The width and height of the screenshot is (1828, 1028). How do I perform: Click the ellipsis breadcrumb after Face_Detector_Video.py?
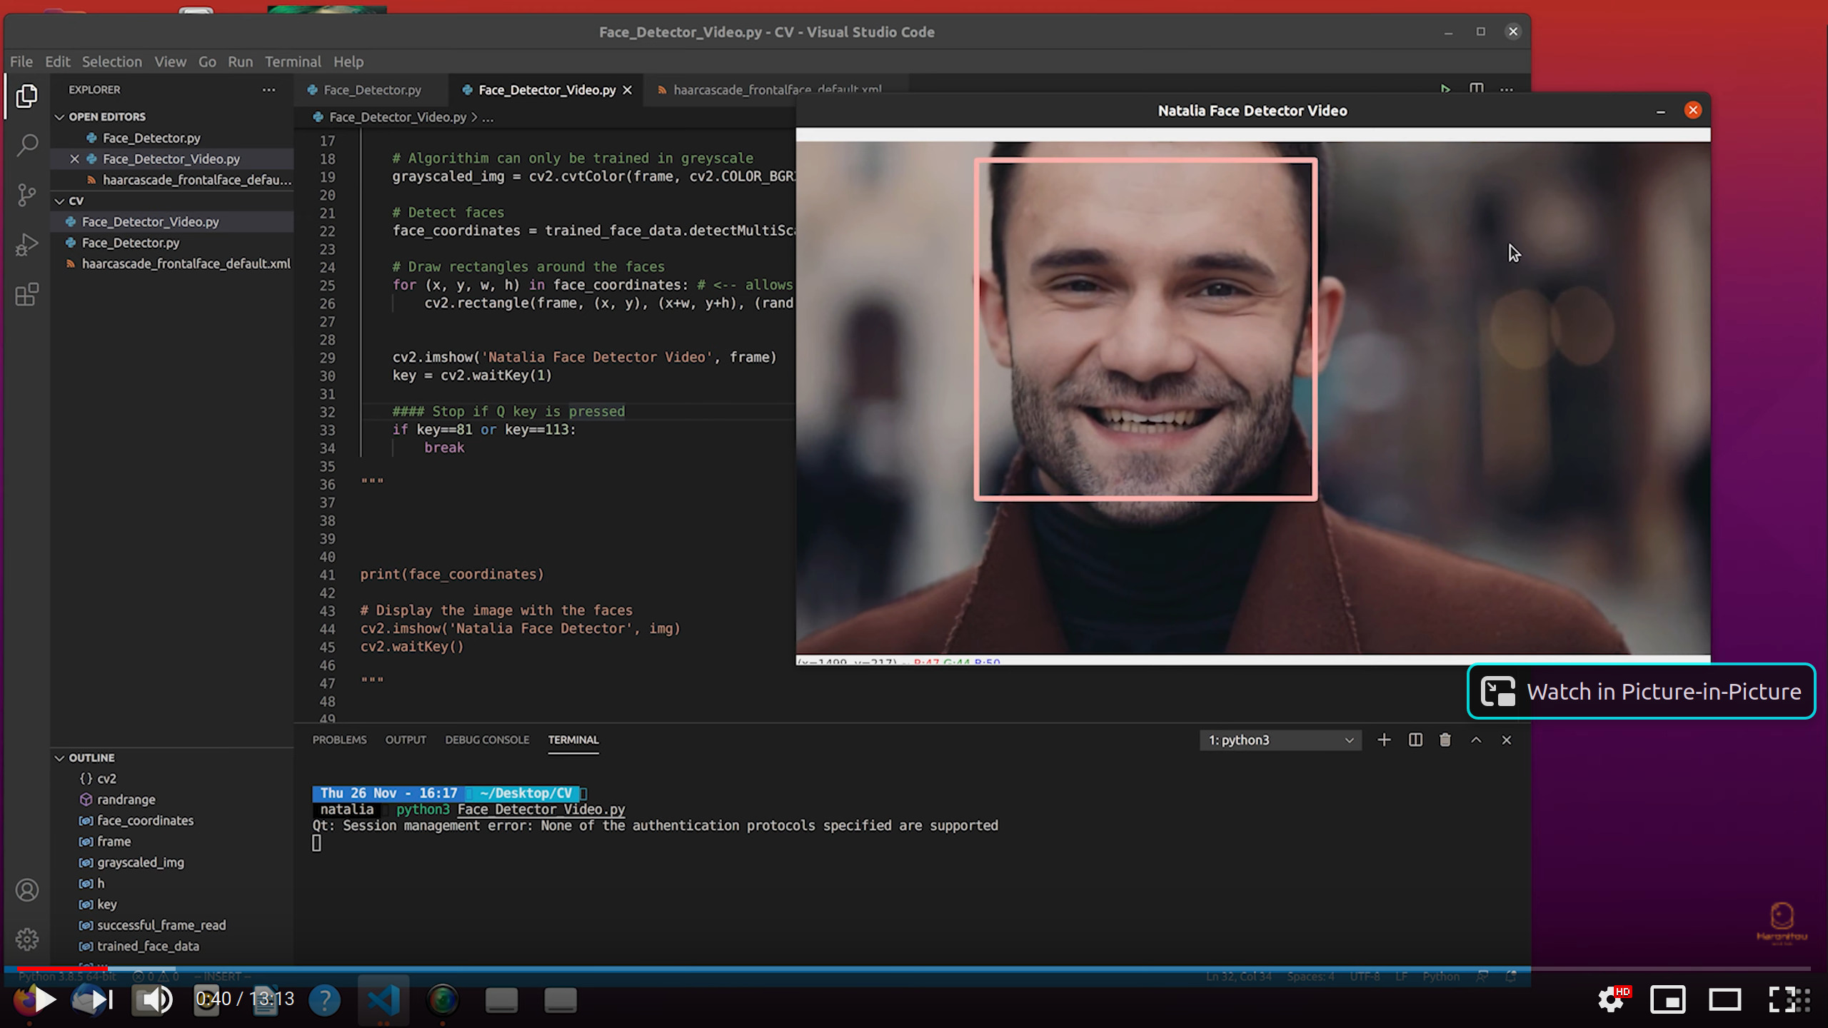(488, 118)
